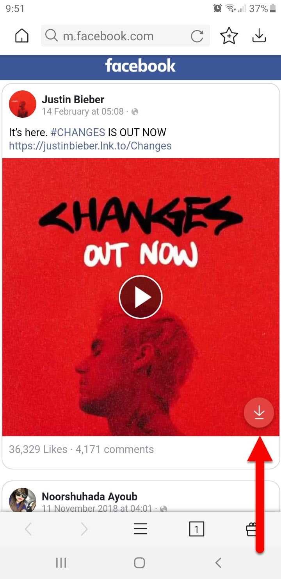Tap the red floating download button
The image size is (281, 579).
click(259, 413)
